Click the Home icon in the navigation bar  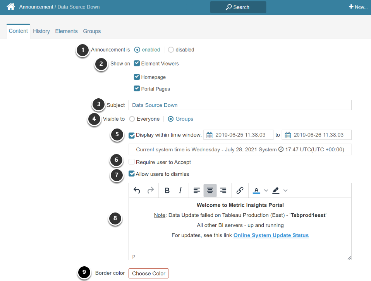(x=10, y=7)
